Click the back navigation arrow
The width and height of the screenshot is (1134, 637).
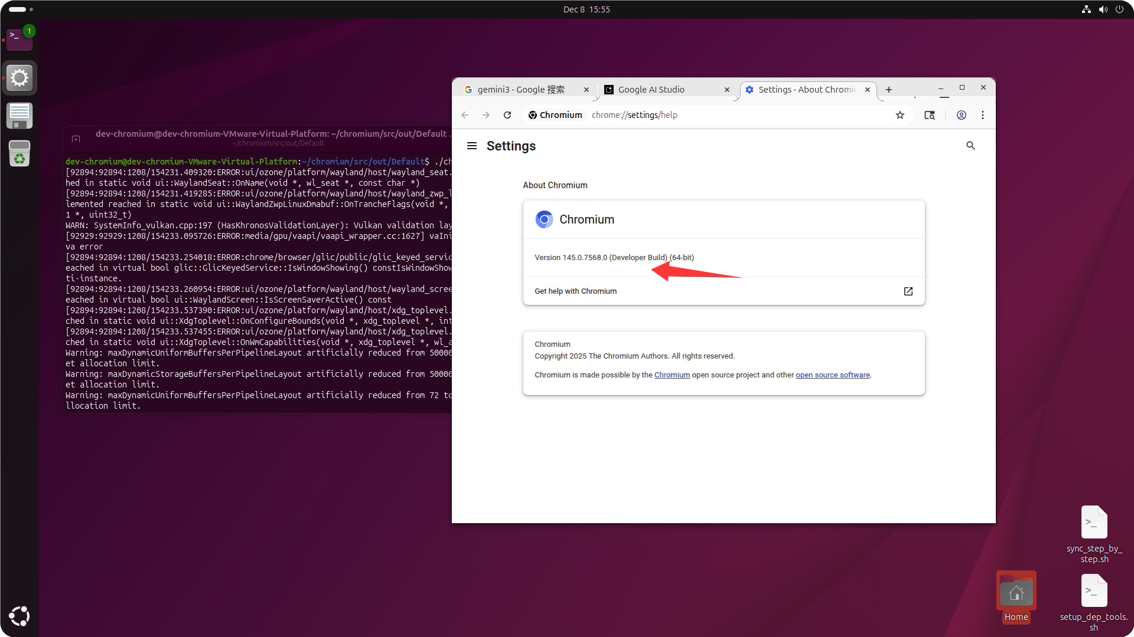(x=465, y=115)
